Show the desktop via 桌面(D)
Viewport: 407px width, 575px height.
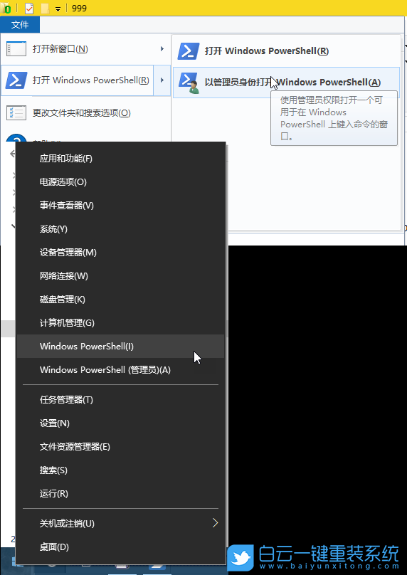[x=120, y=547]
